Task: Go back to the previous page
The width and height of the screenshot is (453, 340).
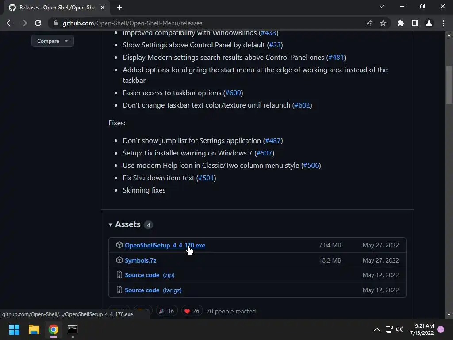Action: pyautogui.click(x=10, y=23)
